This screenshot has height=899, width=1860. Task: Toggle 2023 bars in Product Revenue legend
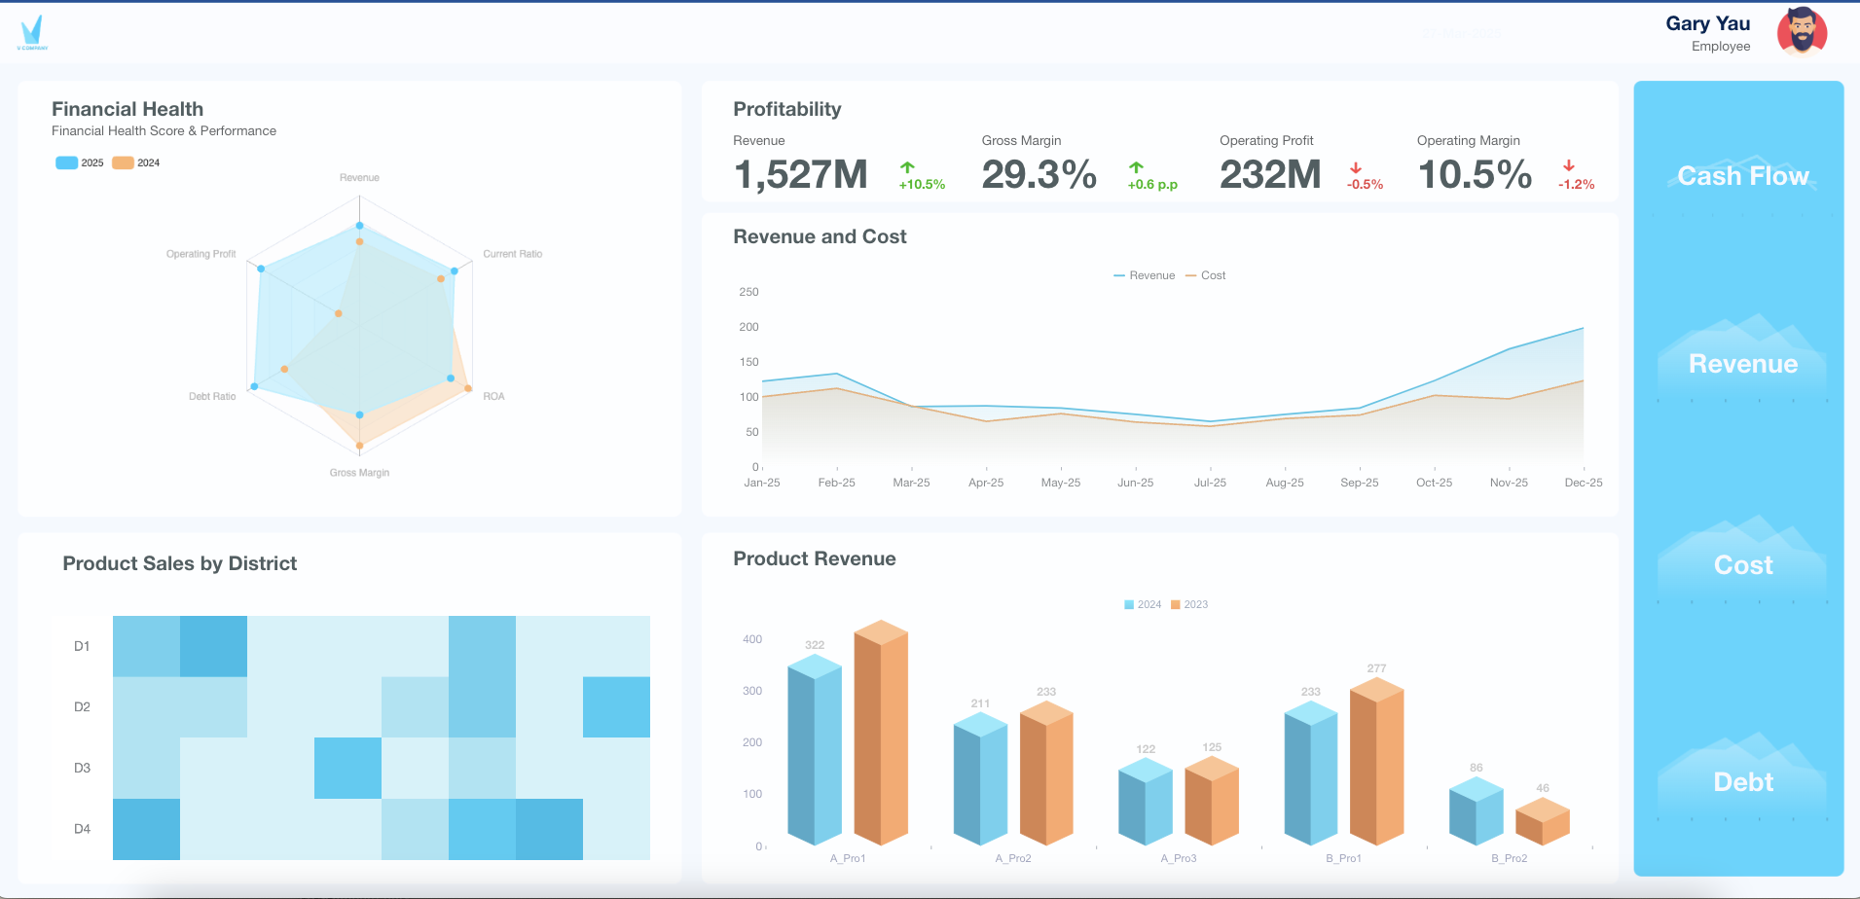[1188, 605]
